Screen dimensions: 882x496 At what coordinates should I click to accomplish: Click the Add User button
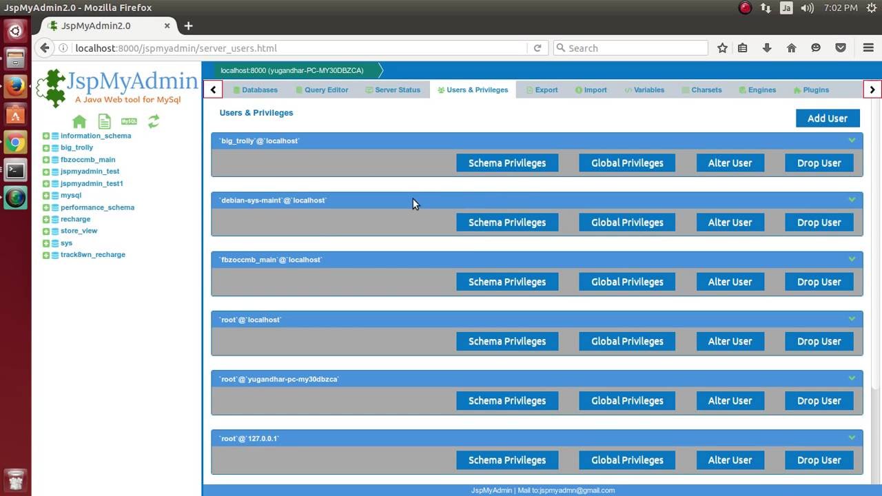click(x=828, y=118)
